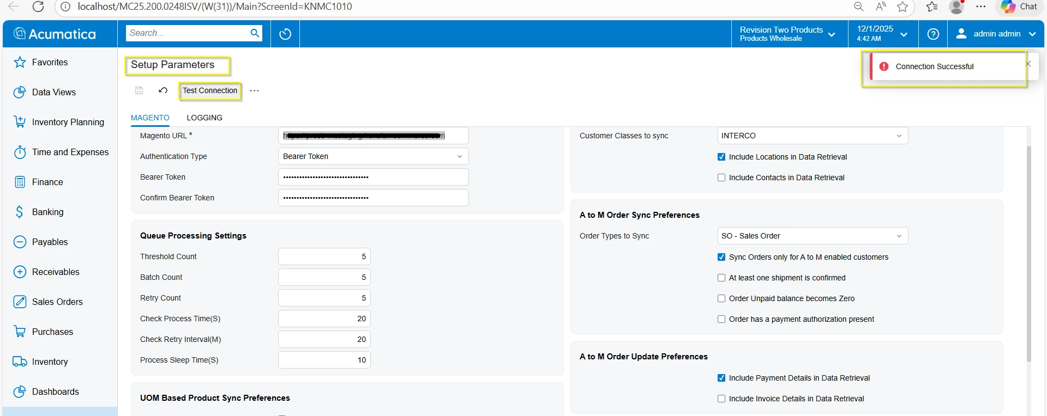Open the recent history clock icon

click(x=285, y=34)
